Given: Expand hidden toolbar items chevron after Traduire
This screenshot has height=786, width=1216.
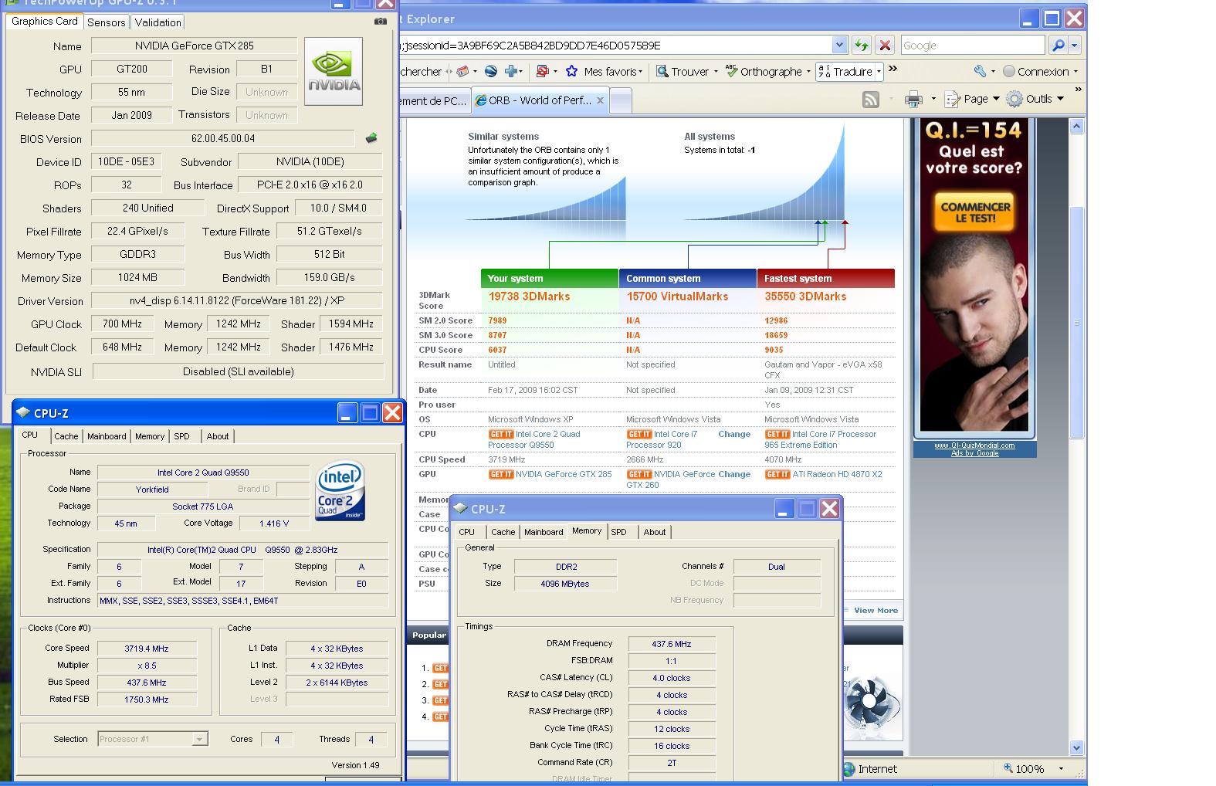Looking at the screenshot, I should coord(893,69).
